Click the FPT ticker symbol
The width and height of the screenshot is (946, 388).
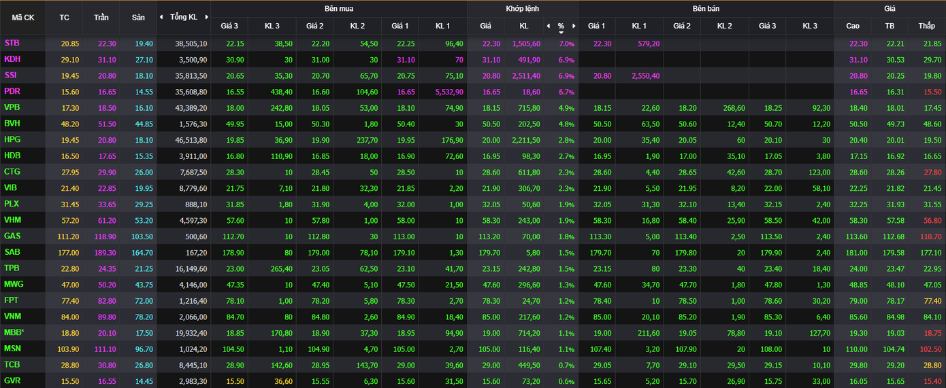[x=12, y=300]
